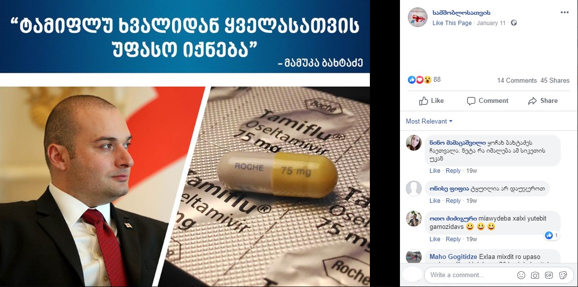Like the post with the Like button
Viewport: 578px width, 287px height.
click(432, 101)
